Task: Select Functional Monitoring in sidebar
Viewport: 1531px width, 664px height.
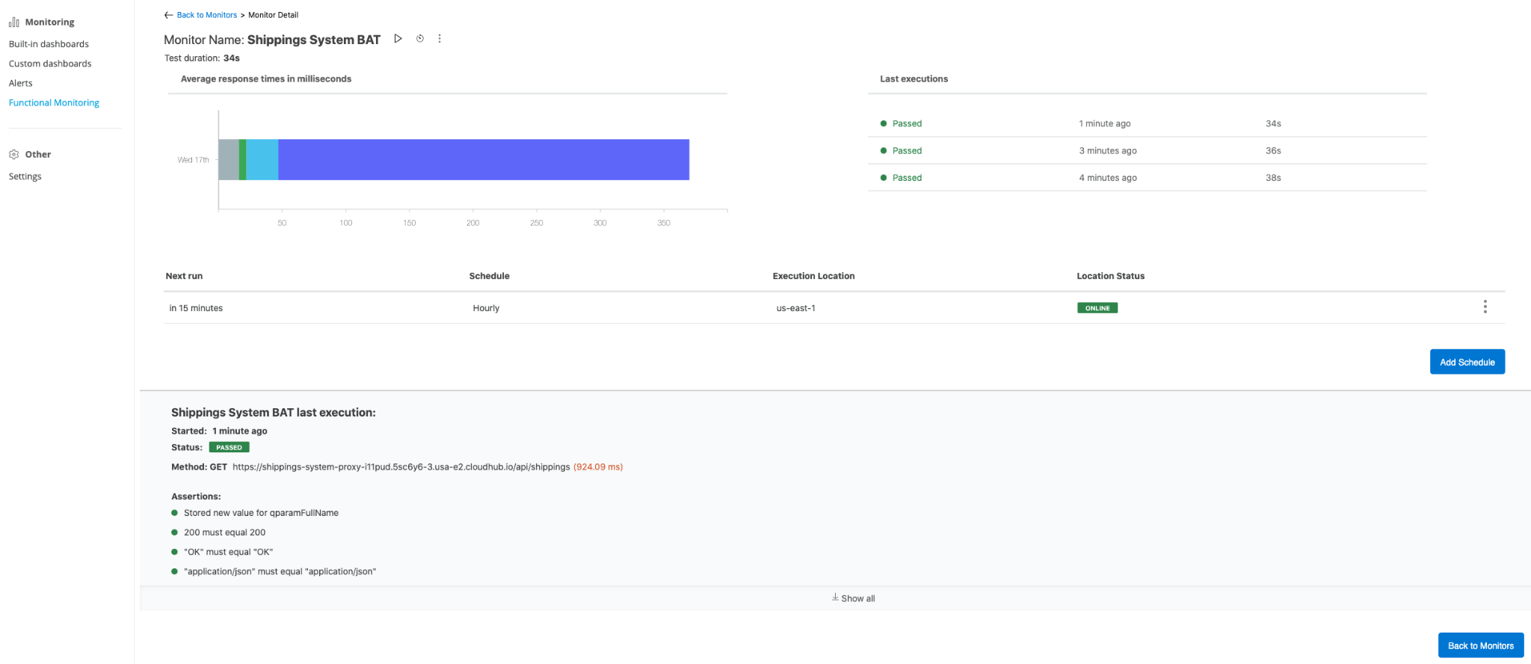Action: point(54,103)
